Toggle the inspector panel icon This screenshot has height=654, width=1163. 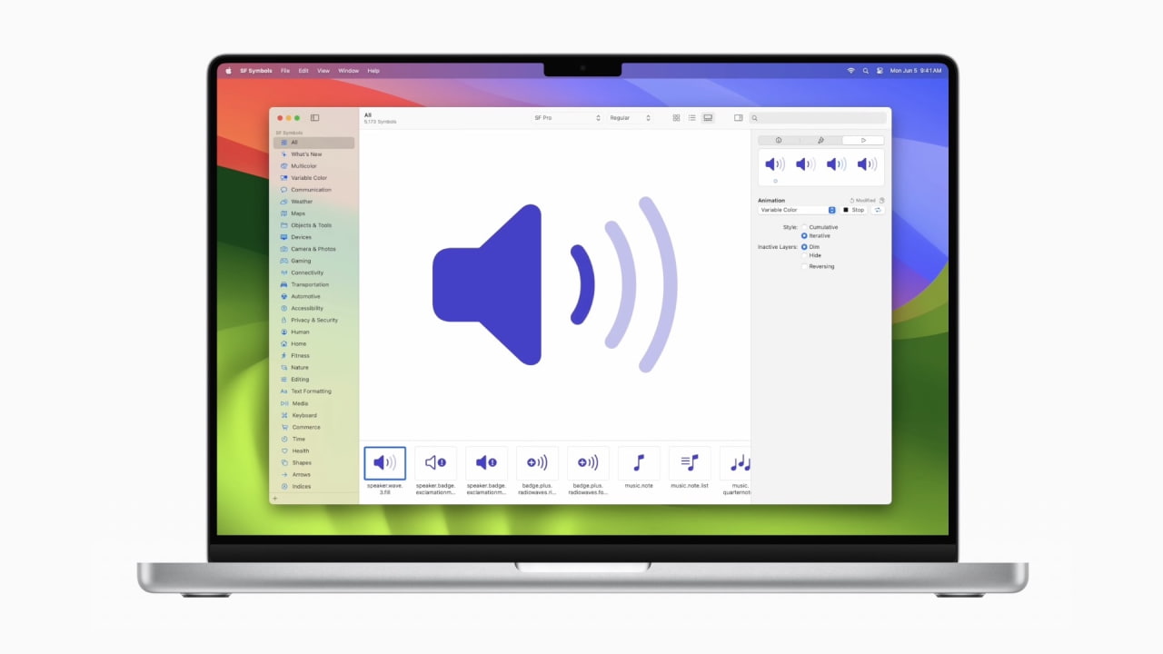click(x=738, y=118)
